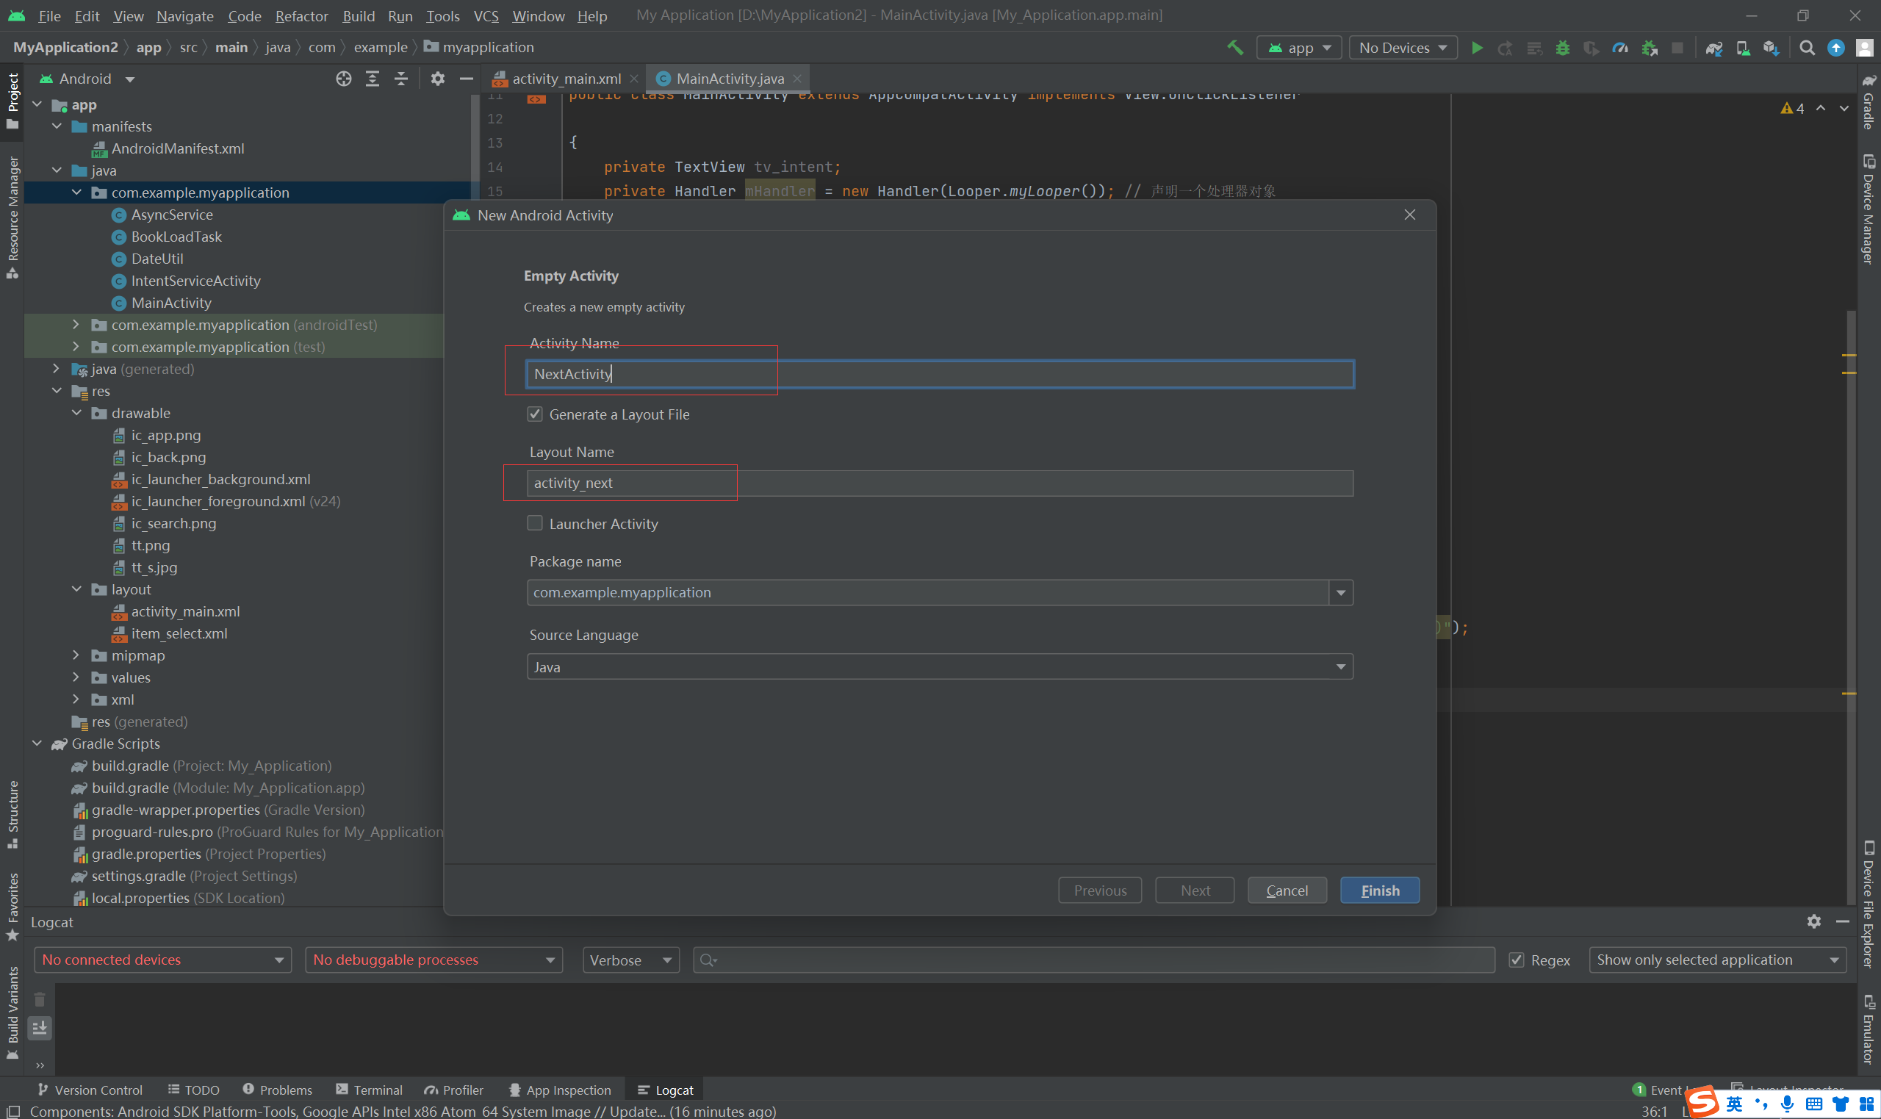Image resolution: width=1881 pixels, height=1119 pixels.
Task: Click the Cancel button in dialog
Action: 1286,890
